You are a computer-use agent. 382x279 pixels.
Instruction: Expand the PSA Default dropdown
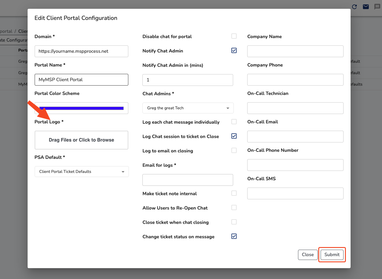[x=81, y=171]
